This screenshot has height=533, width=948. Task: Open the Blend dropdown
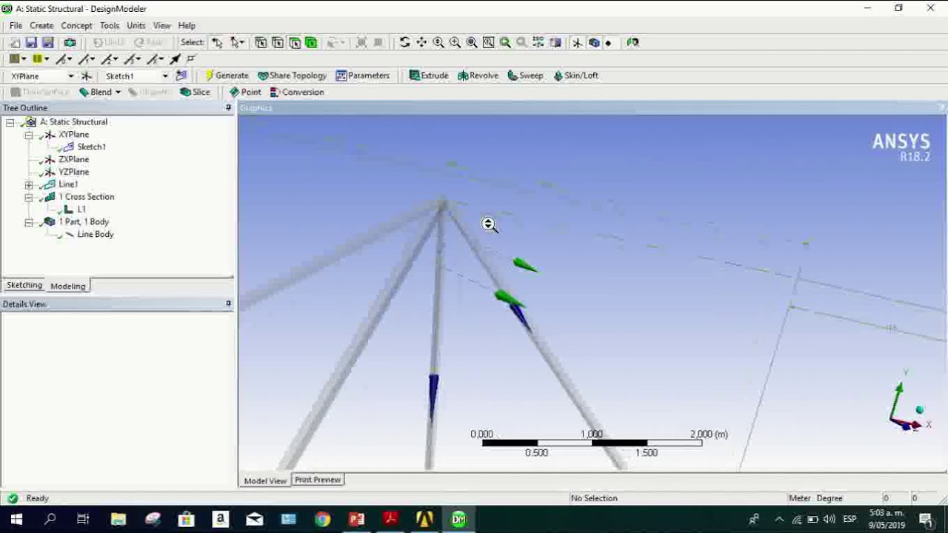[x=118, y=93]
